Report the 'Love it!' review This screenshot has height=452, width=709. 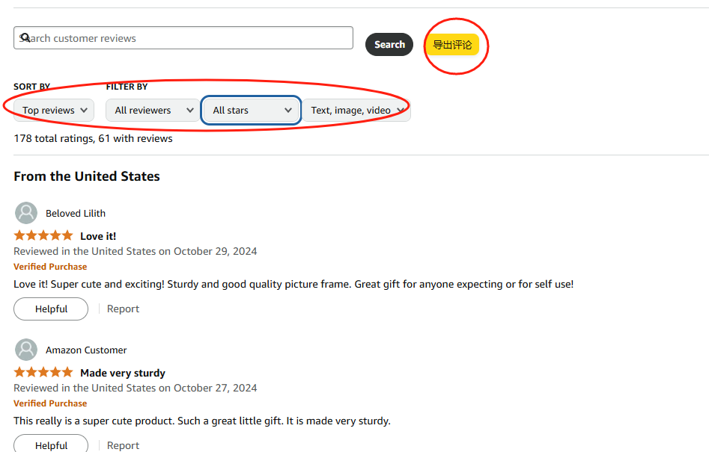123,309
